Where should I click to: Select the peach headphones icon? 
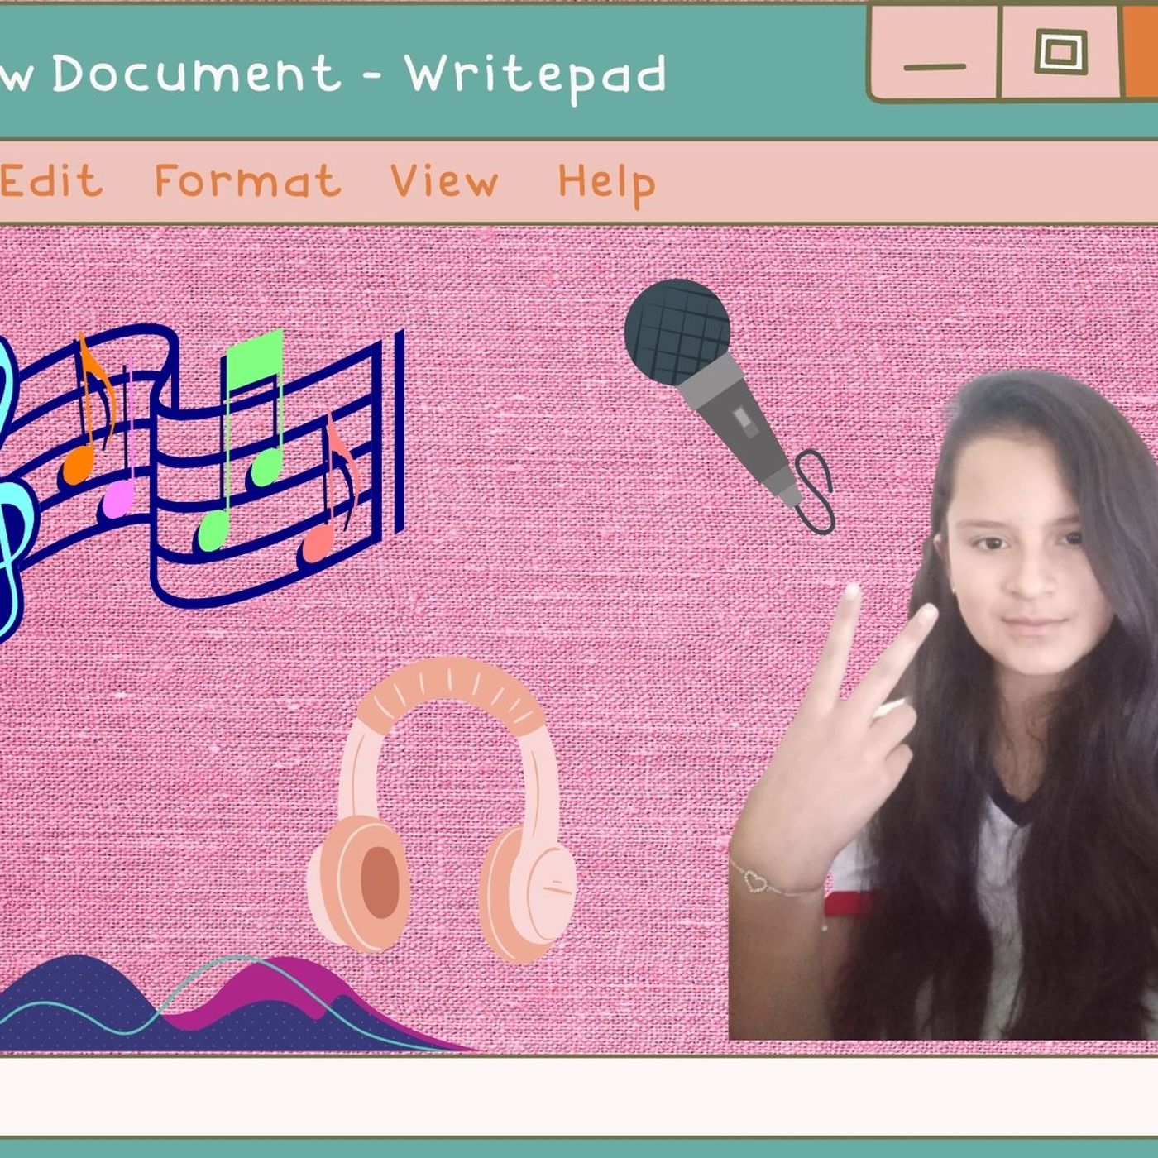(x=443, y=811)
